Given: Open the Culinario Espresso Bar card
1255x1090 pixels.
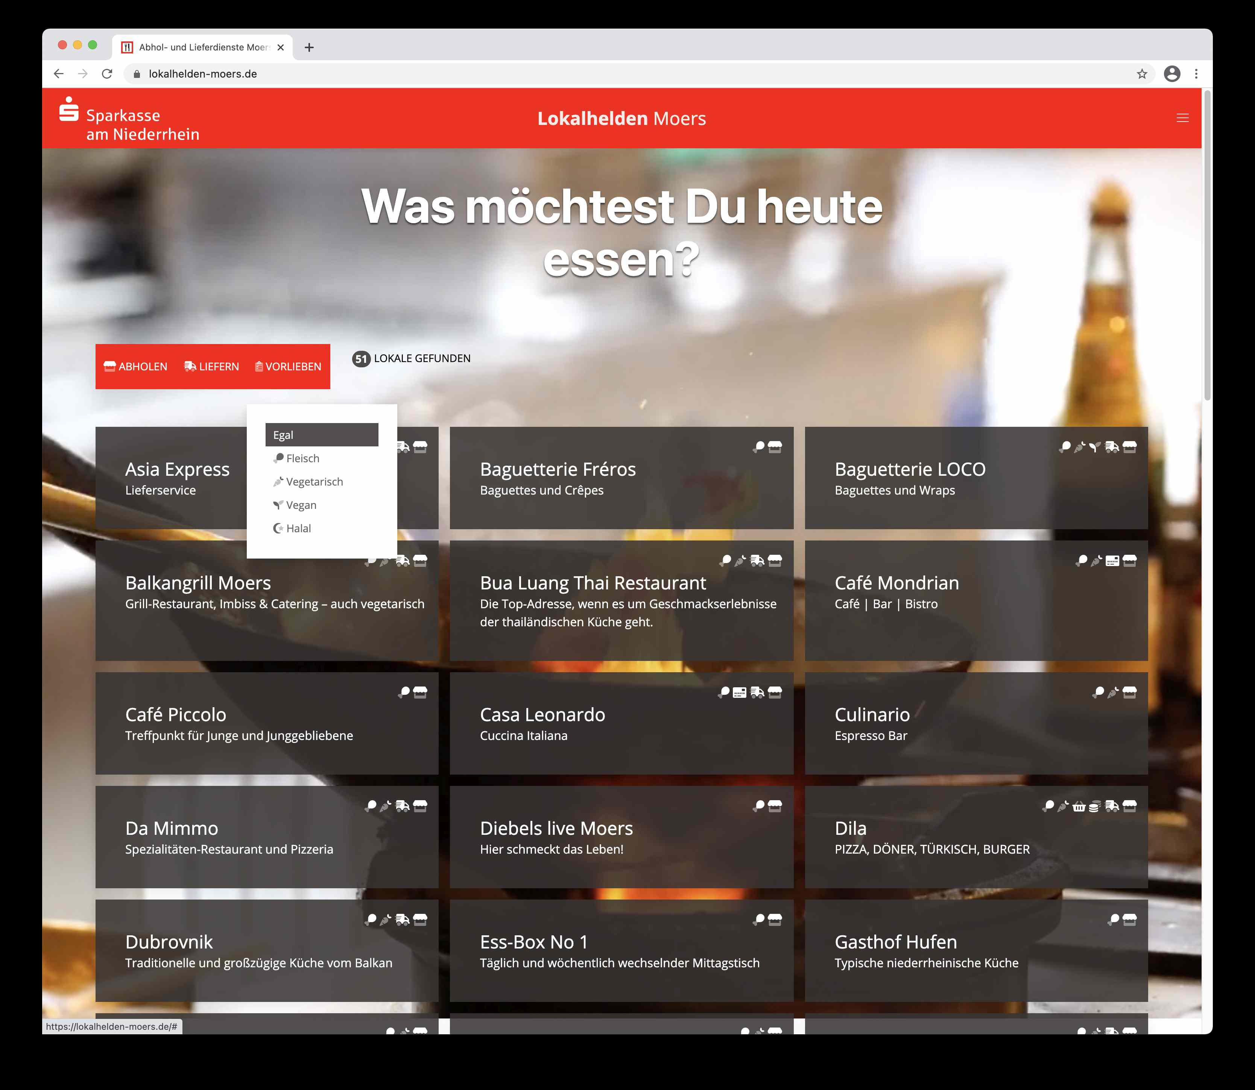Looking at the screenshot, I should [x=977, y=723].
